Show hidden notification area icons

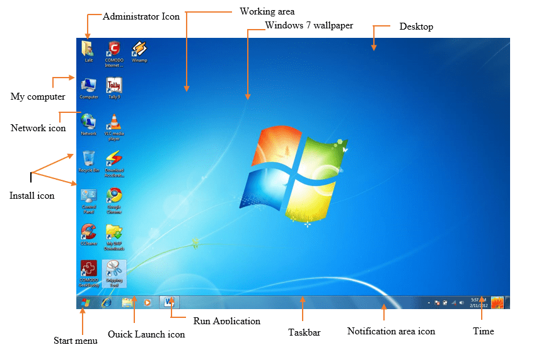[429, 303]
